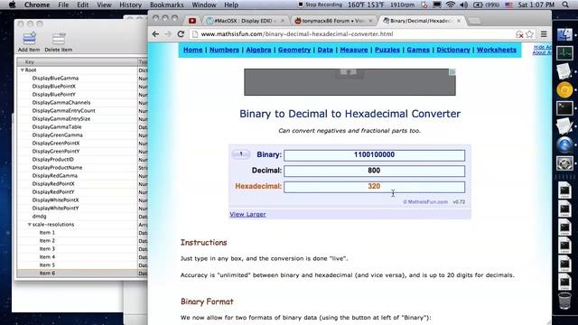Open the History menu

(130, 5)
